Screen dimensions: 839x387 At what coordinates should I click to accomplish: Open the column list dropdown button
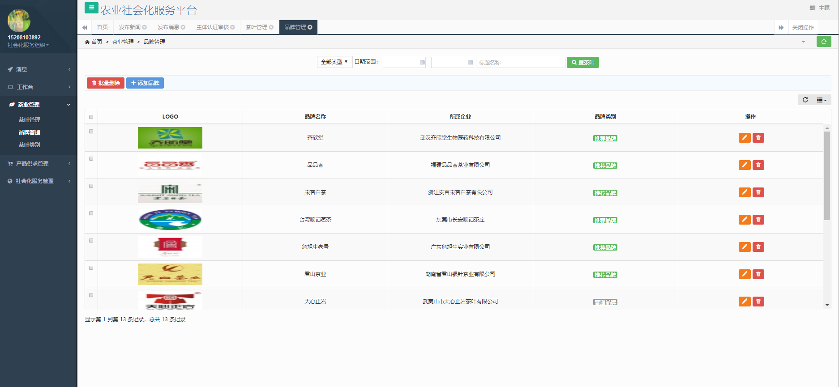click(821, 100)
